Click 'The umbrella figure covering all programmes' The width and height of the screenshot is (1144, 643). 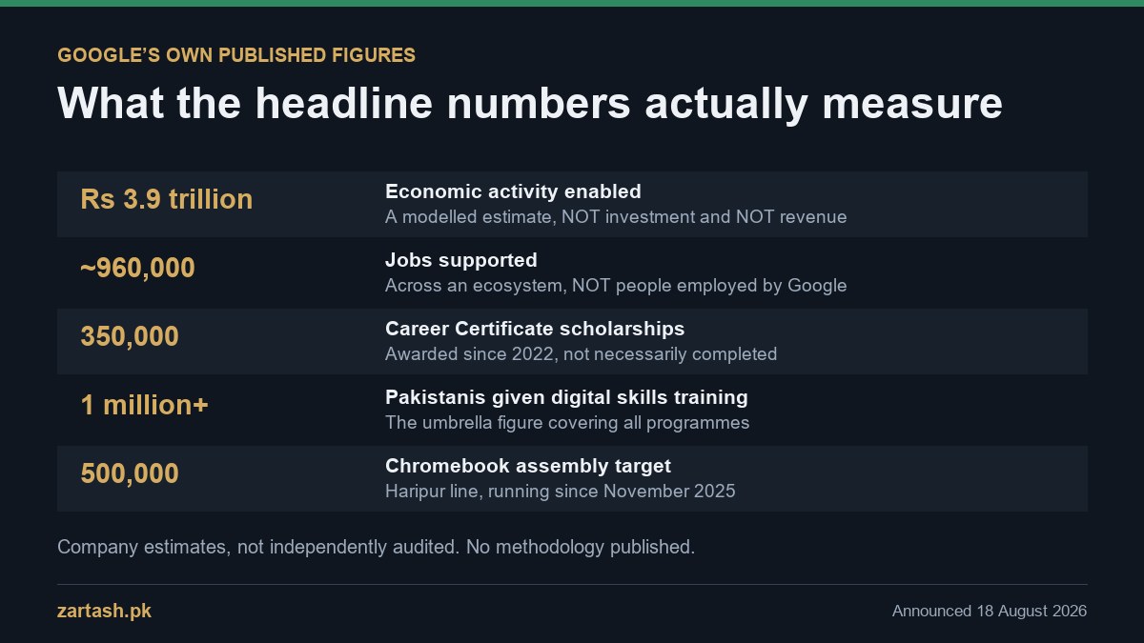[x=567, y=423]
